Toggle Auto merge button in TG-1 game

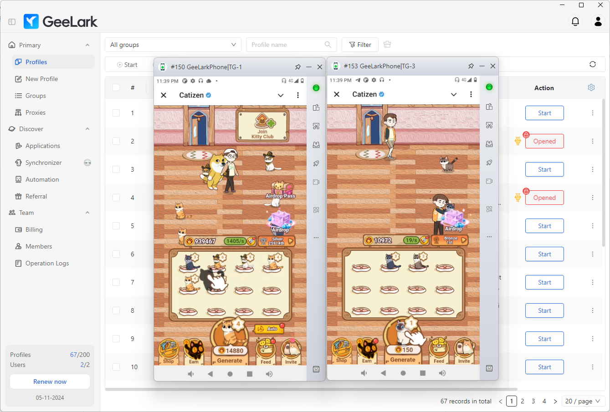[x=269, y=328]
